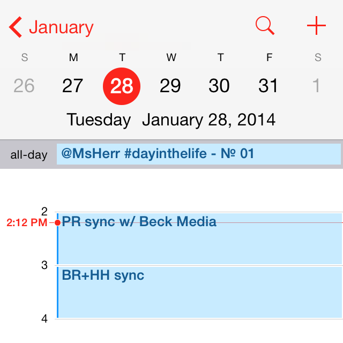The image size is (343, 343).
Task: Tap the search magnifier icon
Action: (265, 25)
